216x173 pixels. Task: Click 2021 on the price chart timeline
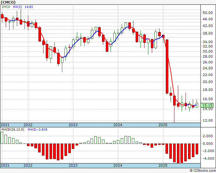point(5,125)
